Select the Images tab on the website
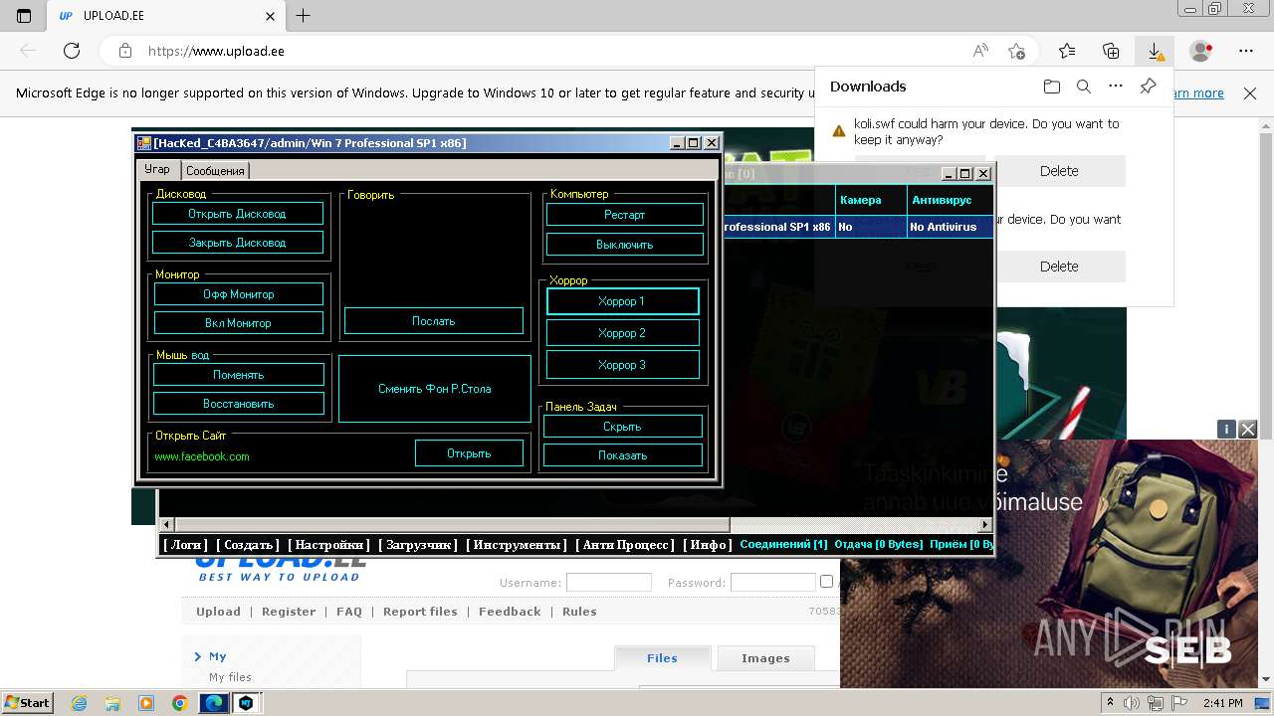 [765, 657]
